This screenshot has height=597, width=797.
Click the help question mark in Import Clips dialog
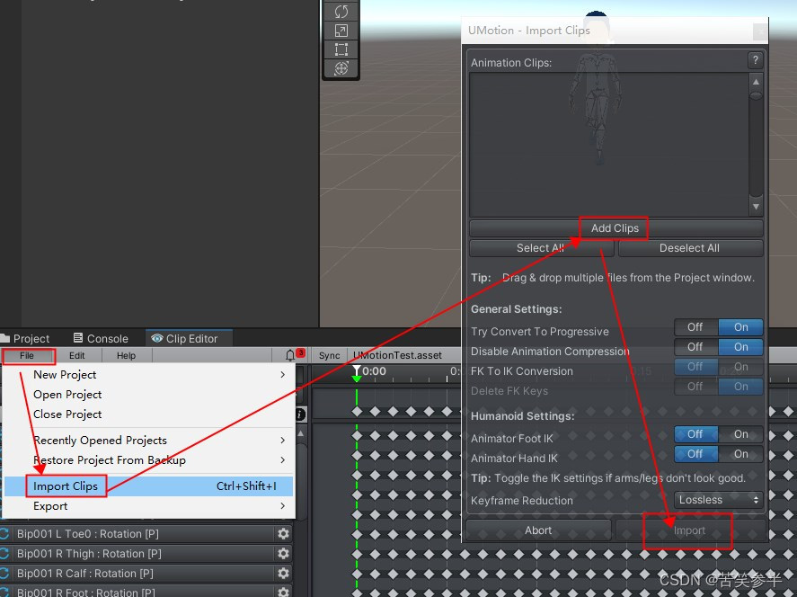(755, 60)
